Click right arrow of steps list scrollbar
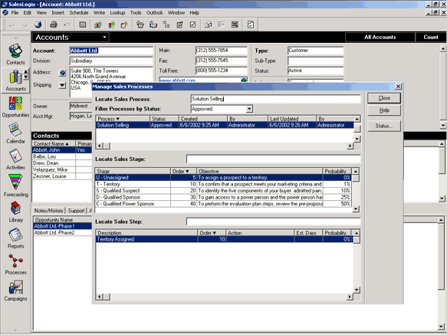Screen dimensions: 447x335 (x=350, y=297)
